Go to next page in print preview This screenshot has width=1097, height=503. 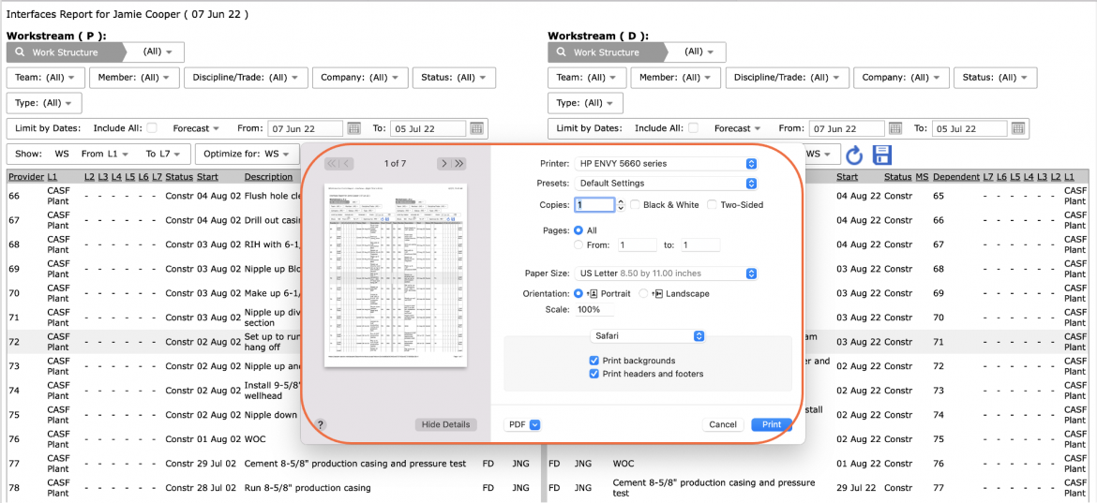(444, 164)
